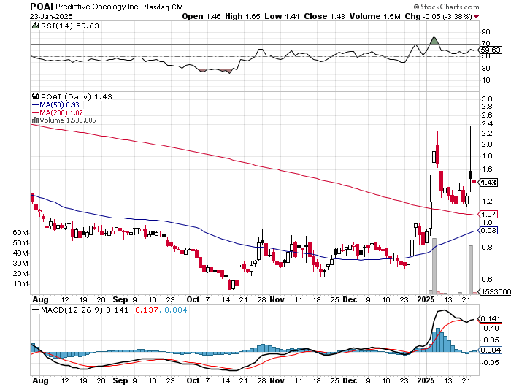Click the blue 0.93 MA(50) axis tag
The height and width of the screenshot is (387, 511).
(x=488, y=231)
